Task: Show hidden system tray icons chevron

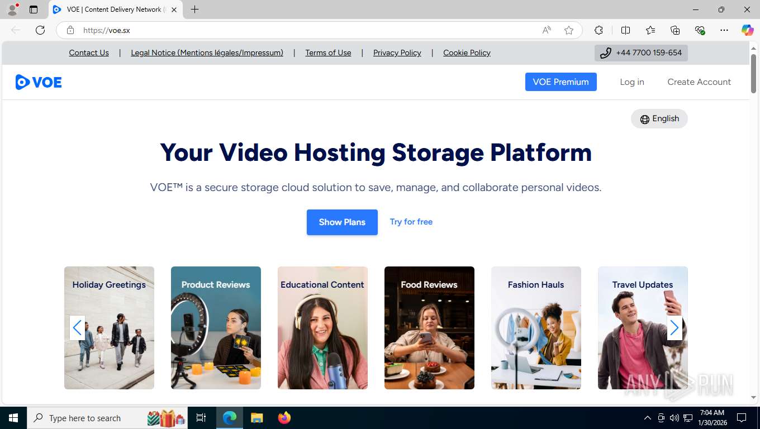Action: tap(648, 418)
